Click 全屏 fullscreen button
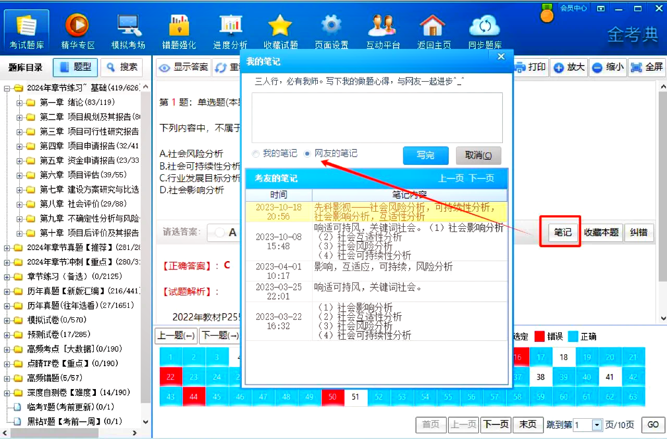This screenshot has height=439, width=667. 647,68
